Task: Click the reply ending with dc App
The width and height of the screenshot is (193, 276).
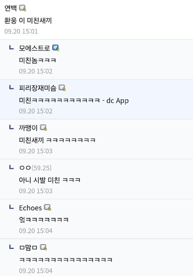Action: click(74, 101)
